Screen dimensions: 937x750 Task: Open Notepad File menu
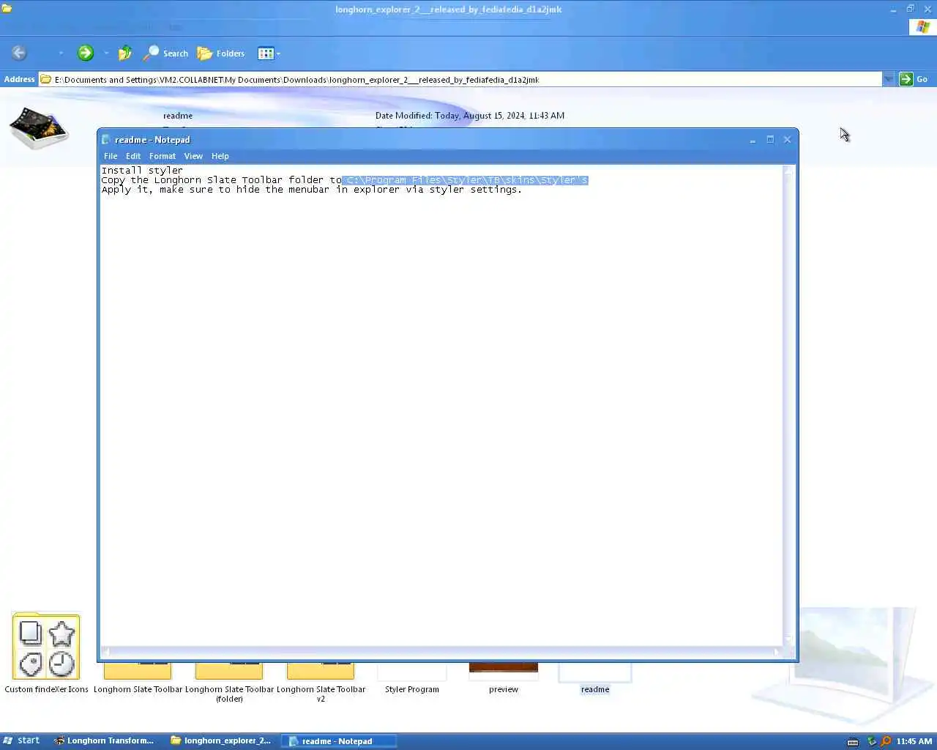click(111, 156)
